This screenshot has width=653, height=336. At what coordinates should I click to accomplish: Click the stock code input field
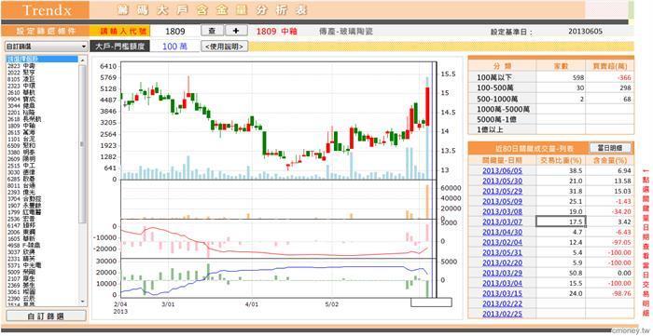point(175,31)
